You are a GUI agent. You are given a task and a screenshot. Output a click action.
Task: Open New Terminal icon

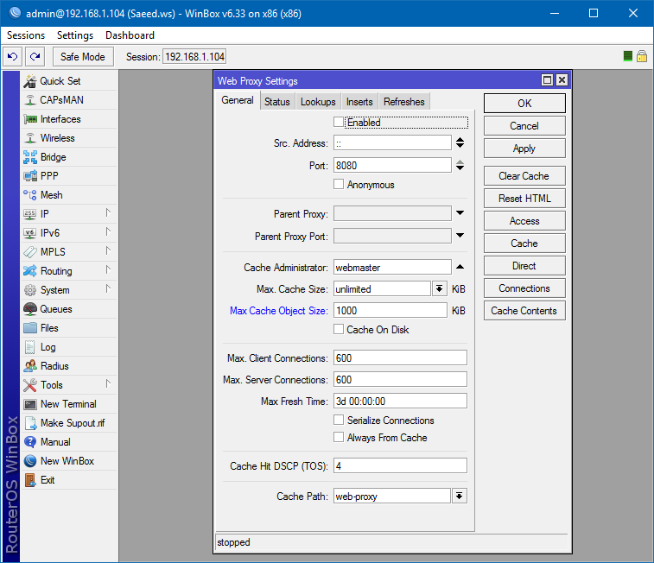pyautogui.click(x=30, y=404)
